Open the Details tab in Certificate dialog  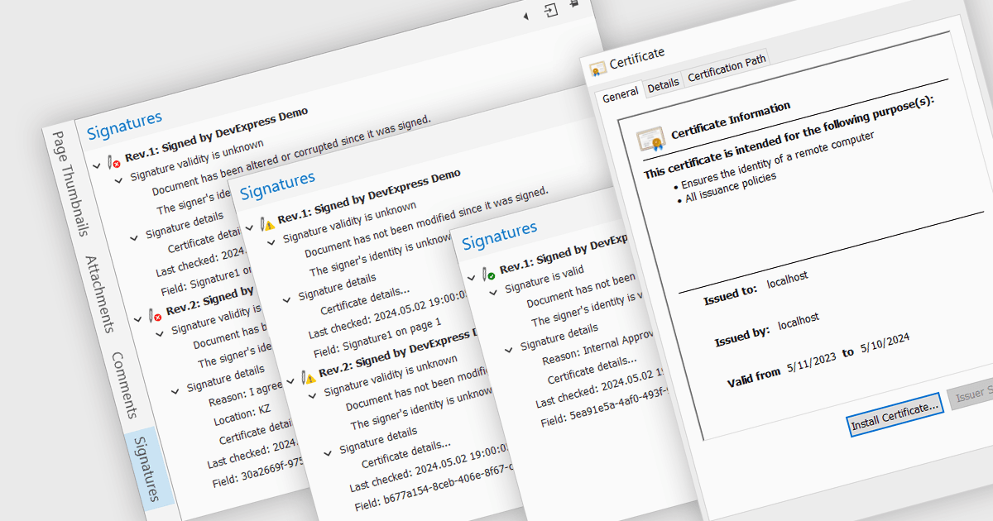(663, 84)
